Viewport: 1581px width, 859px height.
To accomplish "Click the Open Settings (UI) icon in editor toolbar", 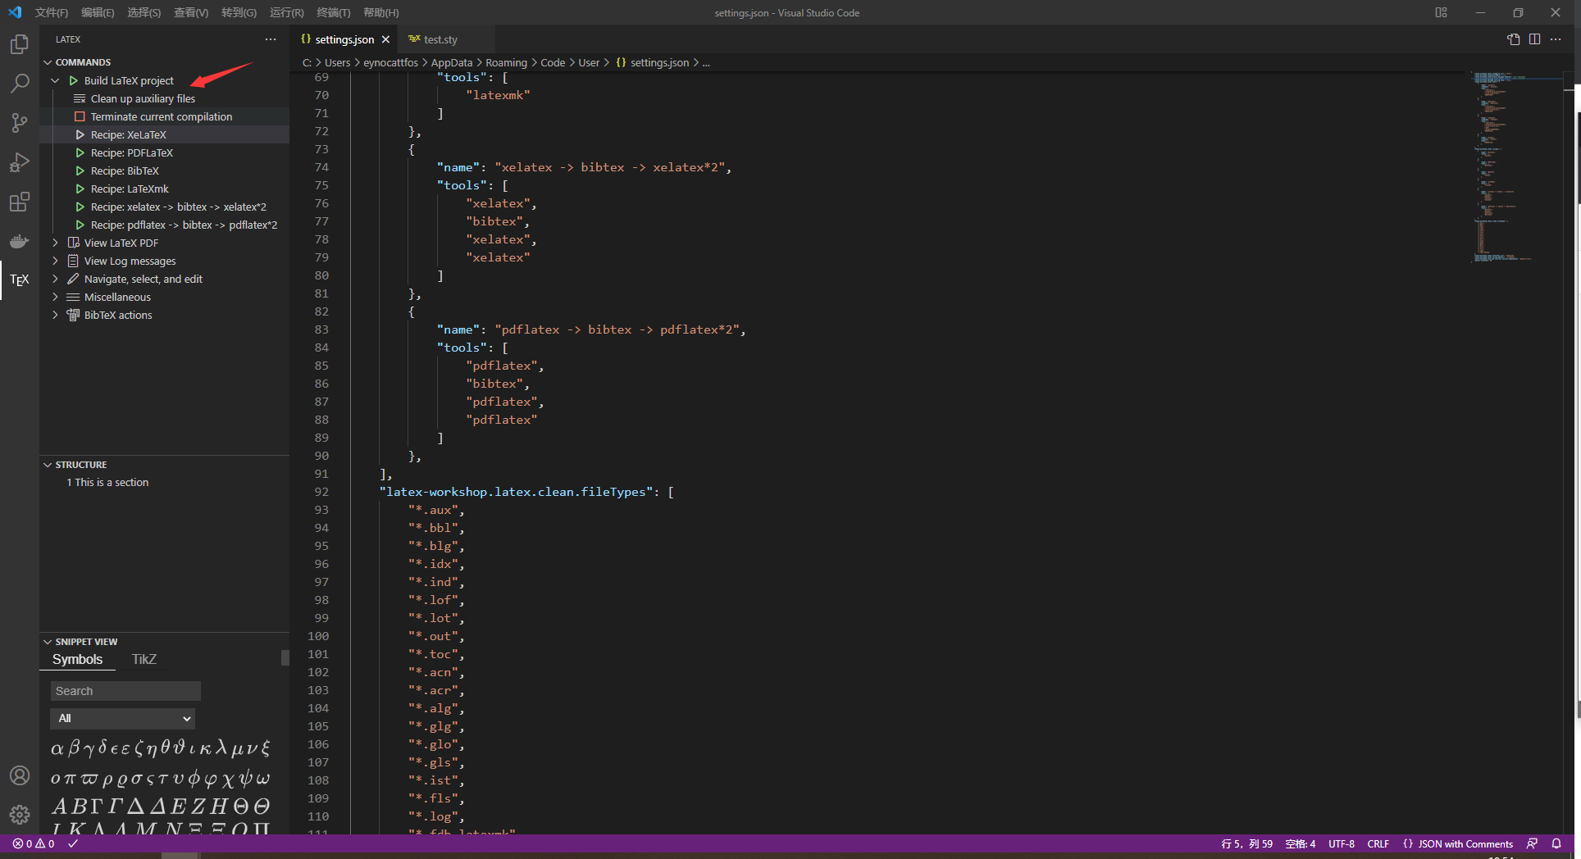I will pos(1514,39).
